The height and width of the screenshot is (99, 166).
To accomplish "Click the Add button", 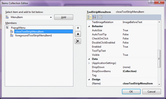I will coord(64,17).
